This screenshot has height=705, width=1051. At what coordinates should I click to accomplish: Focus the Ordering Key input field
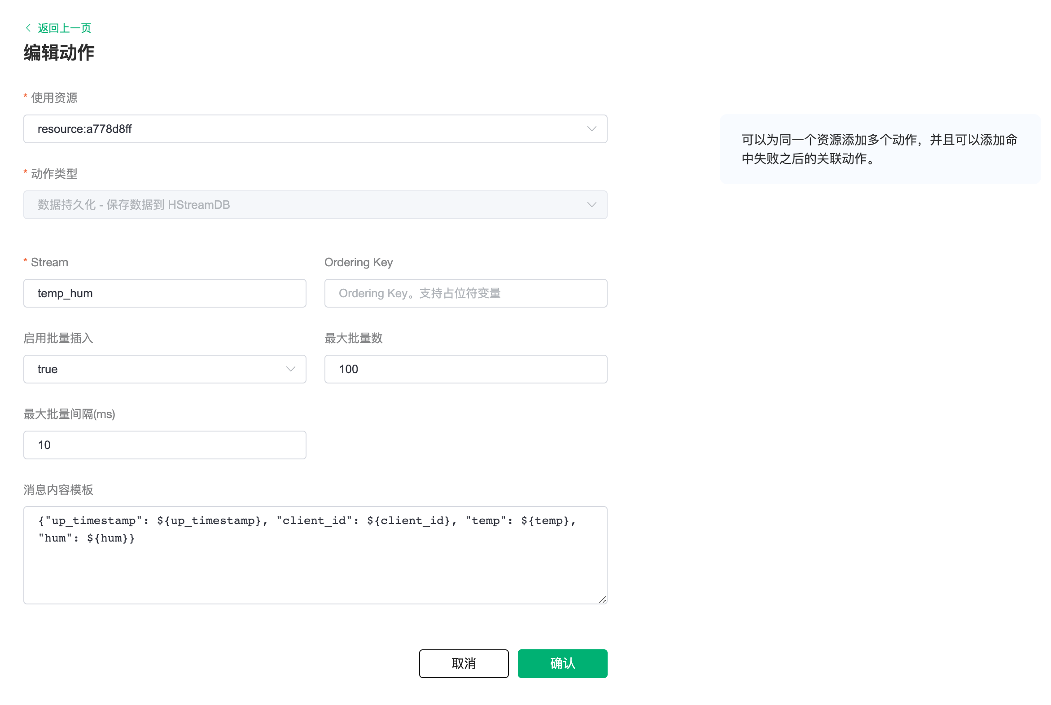465,293
